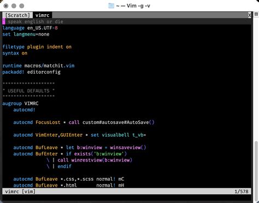The width and height of the screenshot is (259, 203).
Task: Click the 'mC' mark command
Action: click(x=121, y=179)
